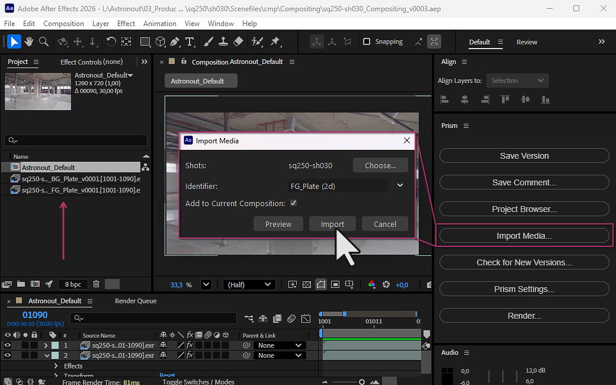Switch to the Render Queue tab
Viewport: 616px width, 385px height.
pos(135,300)
